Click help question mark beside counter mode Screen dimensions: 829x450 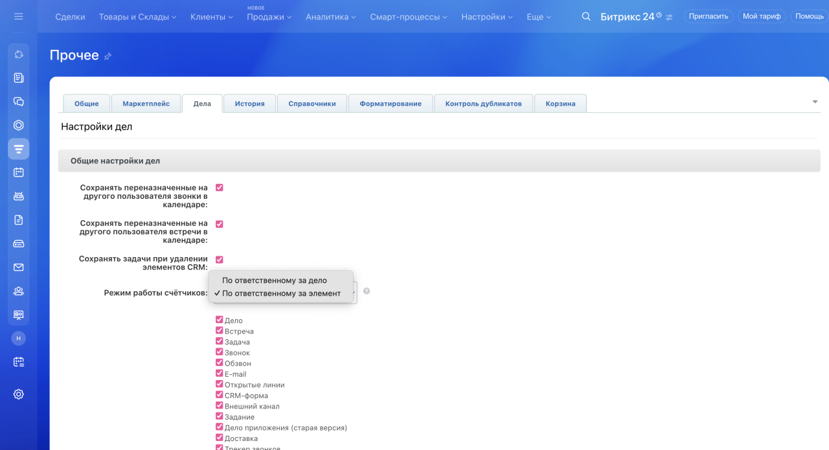click(x=367, y=291)
